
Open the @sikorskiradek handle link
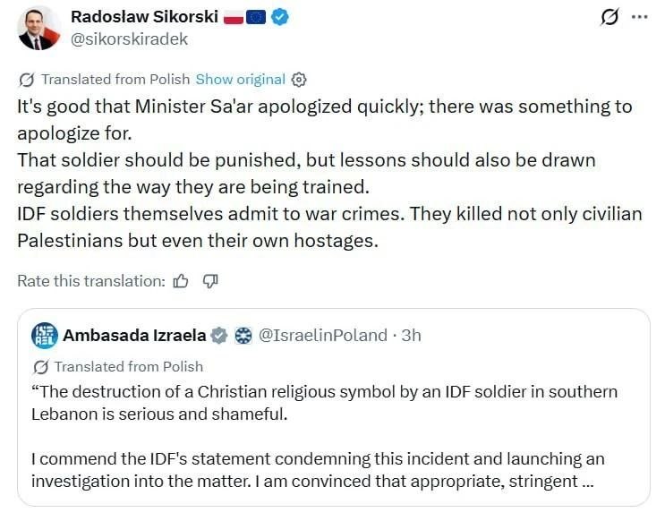click(x=130, y=39)
